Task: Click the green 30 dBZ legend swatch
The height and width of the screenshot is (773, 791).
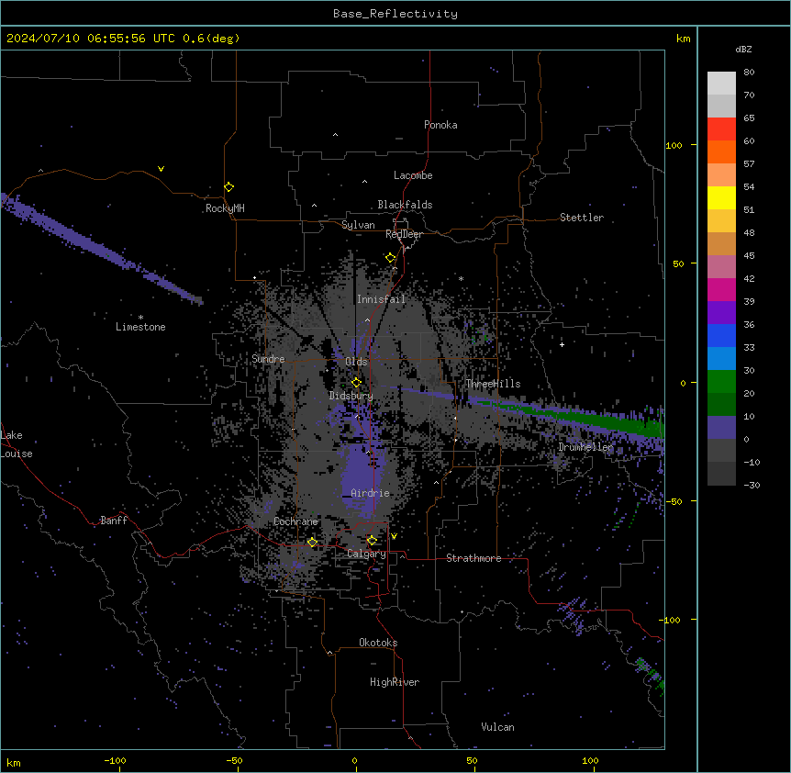Action: (721, 382)
